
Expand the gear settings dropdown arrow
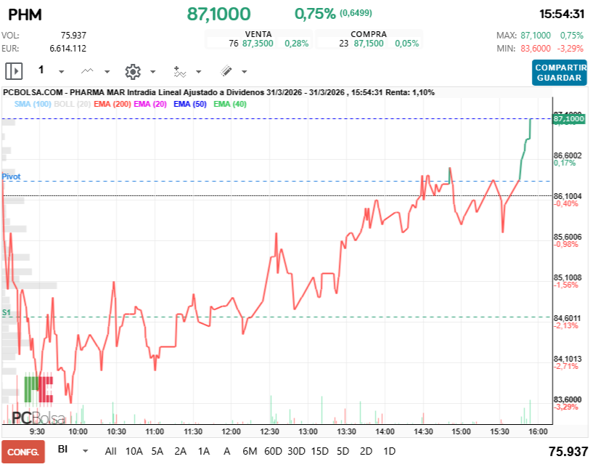point(152,72)
